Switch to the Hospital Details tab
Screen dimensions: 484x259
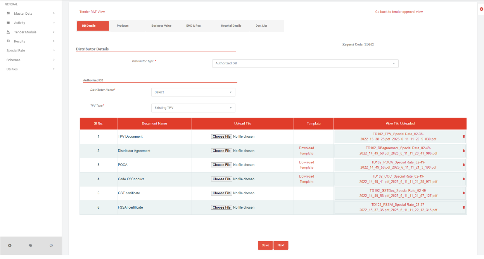(x=231, y=26)
